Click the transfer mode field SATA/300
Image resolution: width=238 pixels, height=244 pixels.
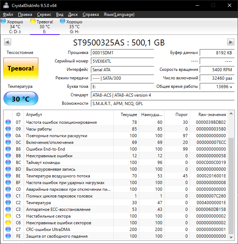pos(122,78)
